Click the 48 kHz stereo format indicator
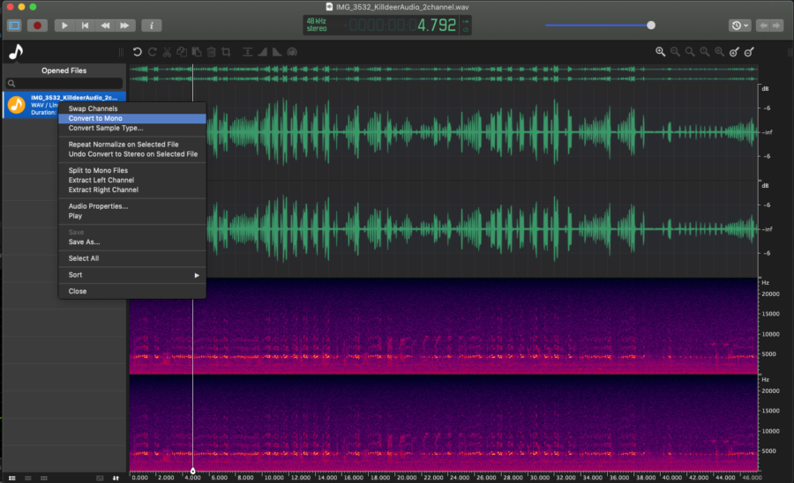 click(x=317, y=25)
